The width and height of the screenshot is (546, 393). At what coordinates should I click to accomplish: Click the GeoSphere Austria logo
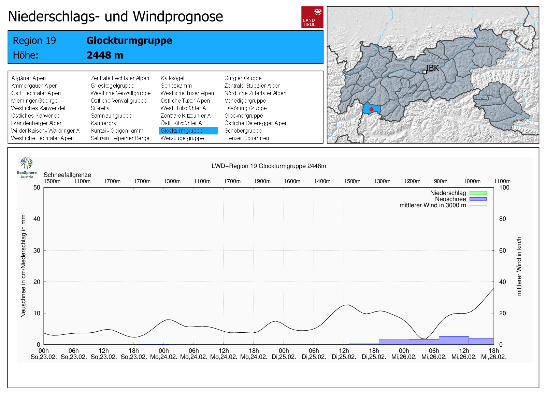[x=27, y=167]
